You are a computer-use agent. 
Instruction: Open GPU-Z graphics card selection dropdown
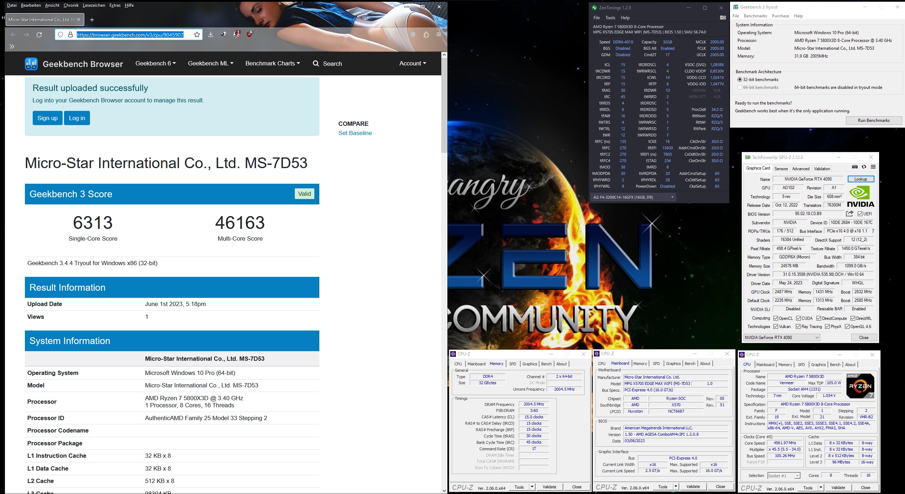tap(782, 338)
